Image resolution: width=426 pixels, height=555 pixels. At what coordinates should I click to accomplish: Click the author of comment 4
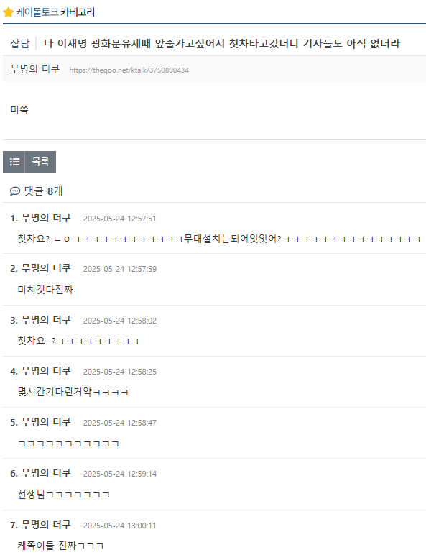pyautogui.click(x=46, y=370)
